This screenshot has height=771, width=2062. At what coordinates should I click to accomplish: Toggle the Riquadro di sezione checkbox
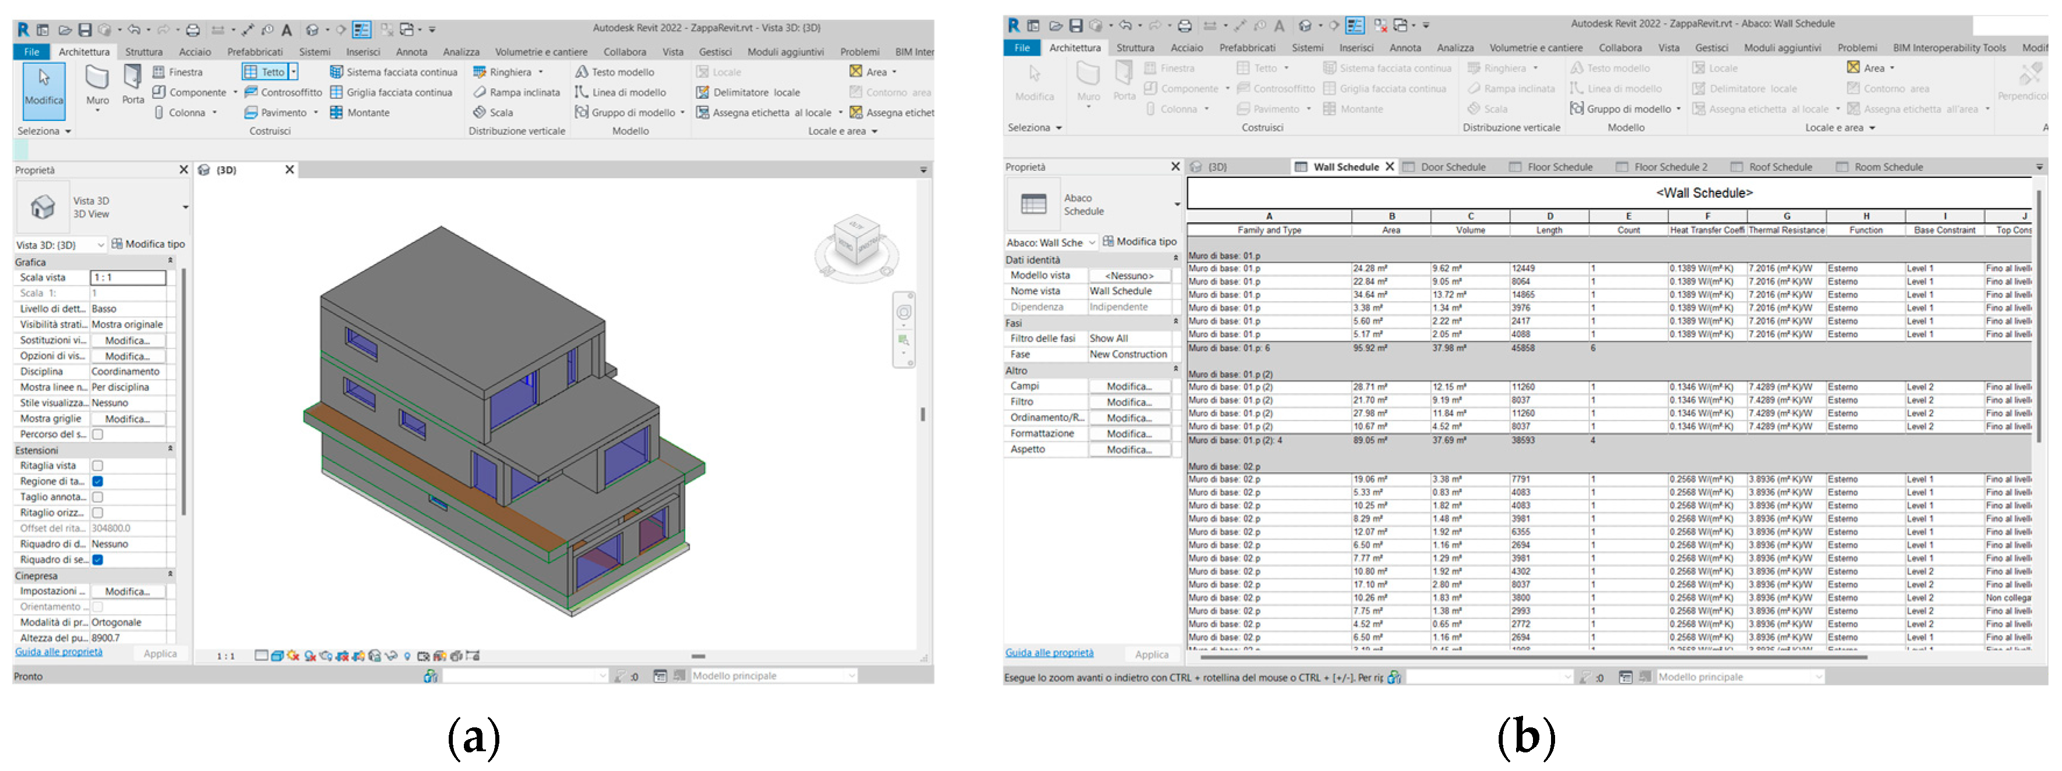pos(98,561)
